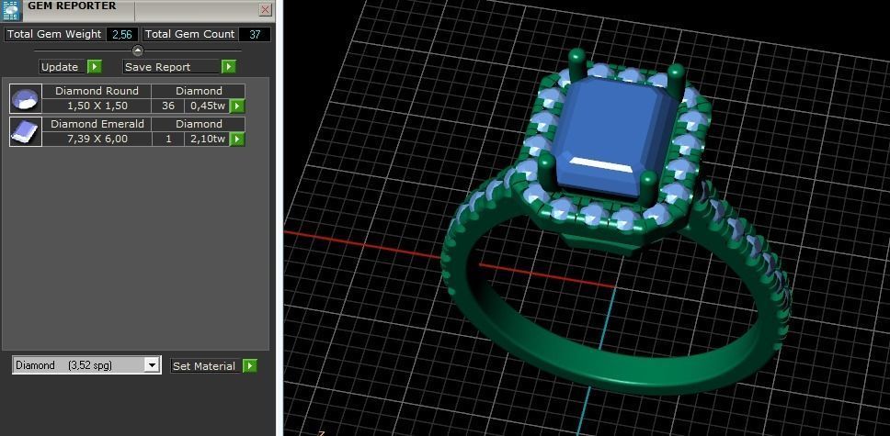Click the Total Gem Count value field
This screenshot has height=436, width=890.
tap(255, 34)
